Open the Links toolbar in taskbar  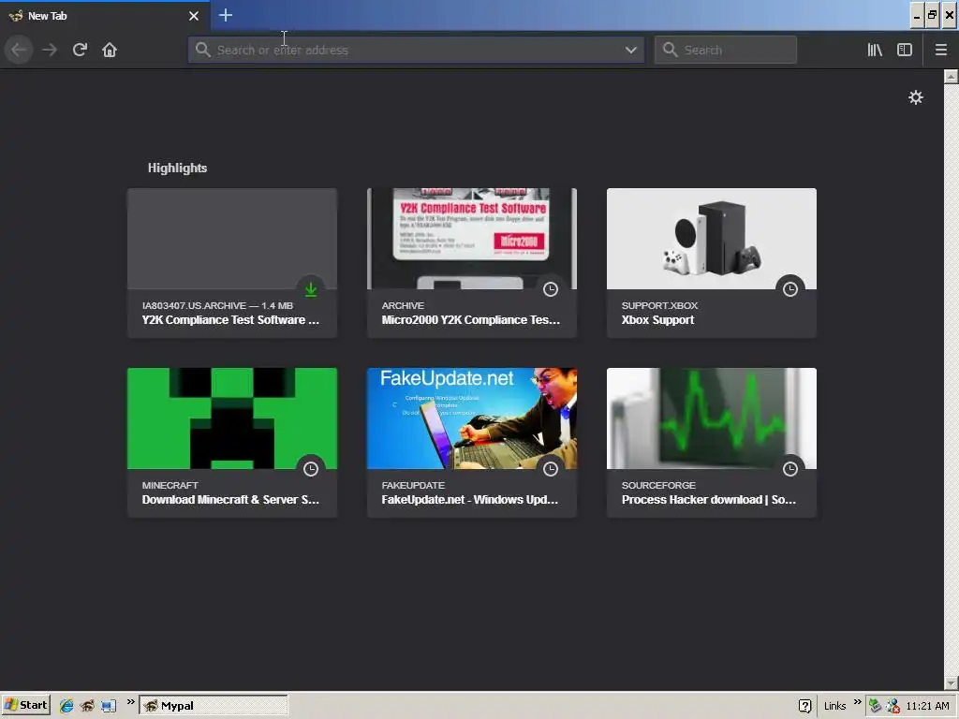[x=834, y=706]
